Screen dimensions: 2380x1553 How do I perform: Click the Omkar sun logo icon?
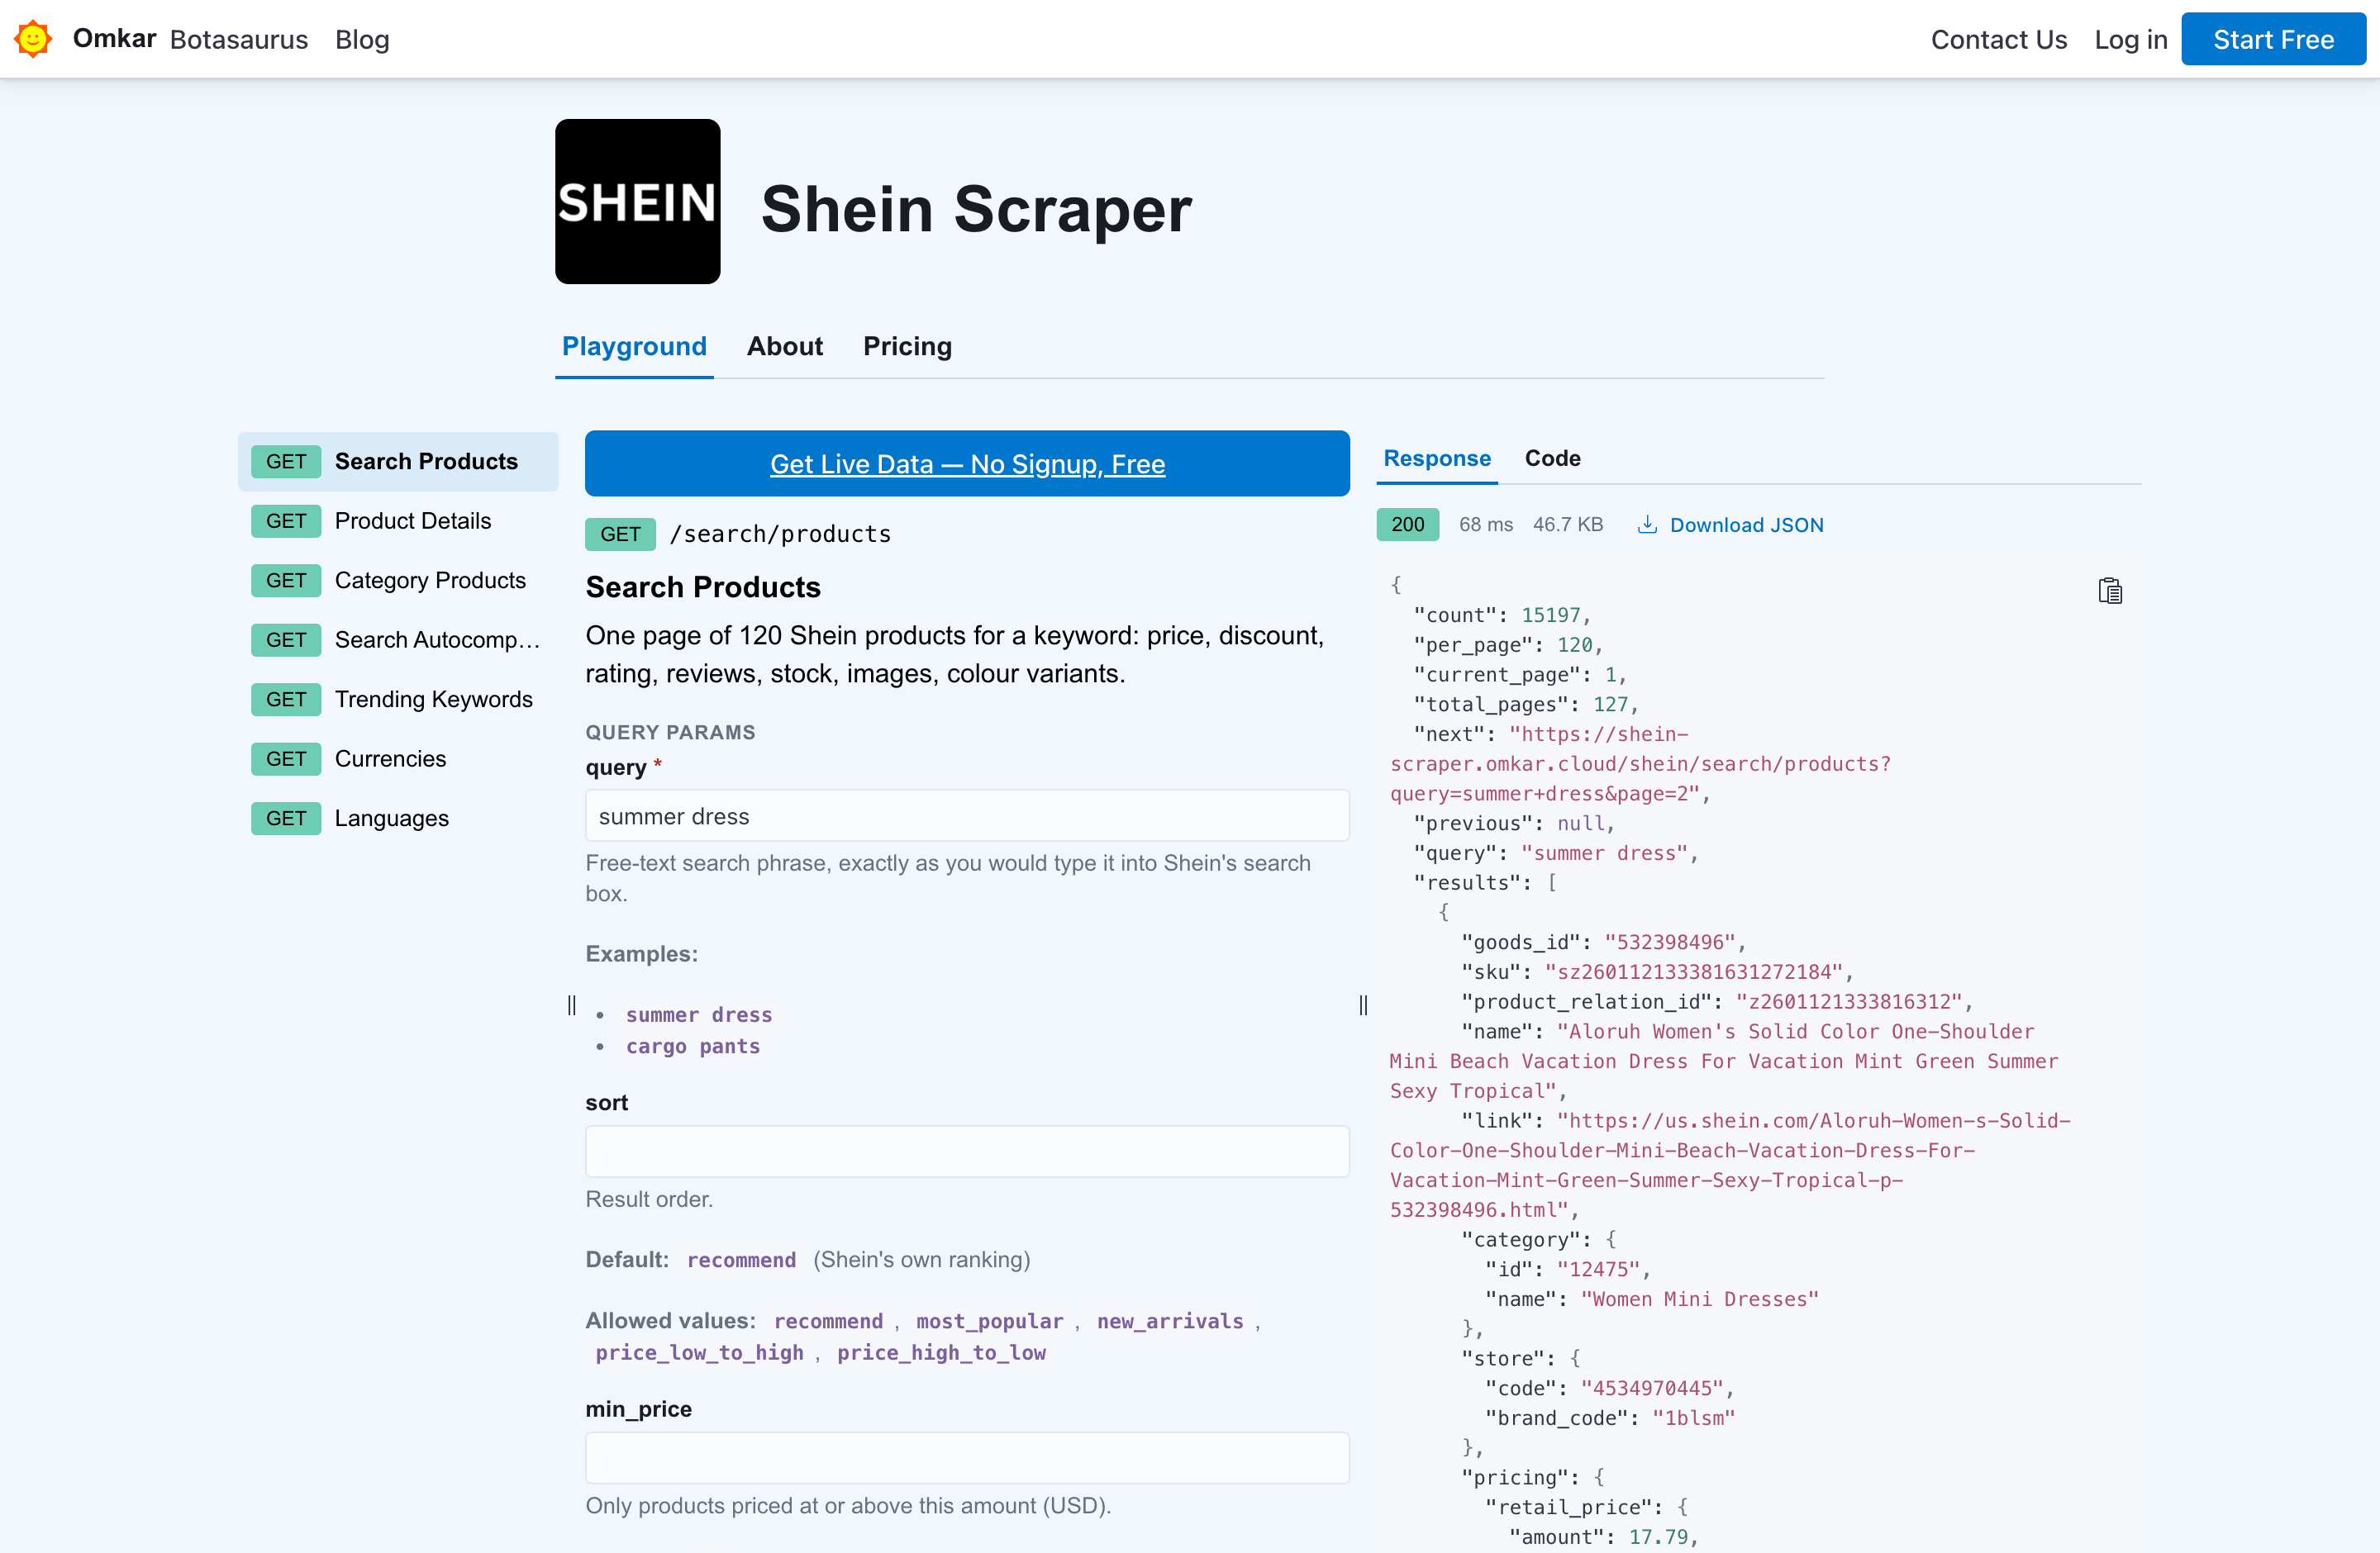[32, 39]
